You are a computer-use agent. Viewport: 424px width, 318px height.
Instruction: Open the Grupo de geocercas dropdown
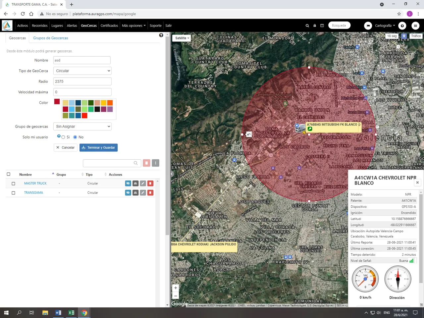tap(82, 127)
